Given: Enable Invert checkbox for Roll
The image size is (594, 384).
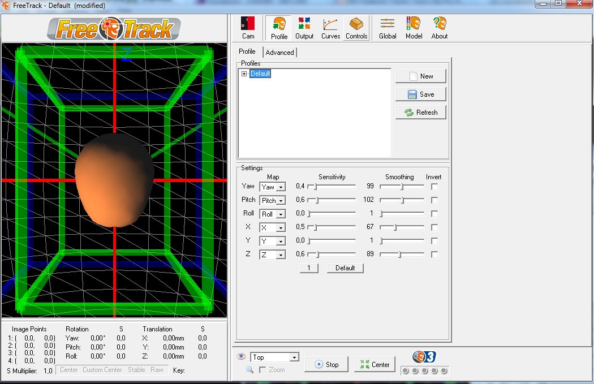Looking at the screenshot, I should (434, 214).
